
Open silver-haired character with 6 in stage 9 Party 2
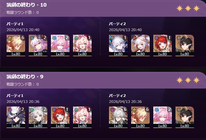coord(118,117)
